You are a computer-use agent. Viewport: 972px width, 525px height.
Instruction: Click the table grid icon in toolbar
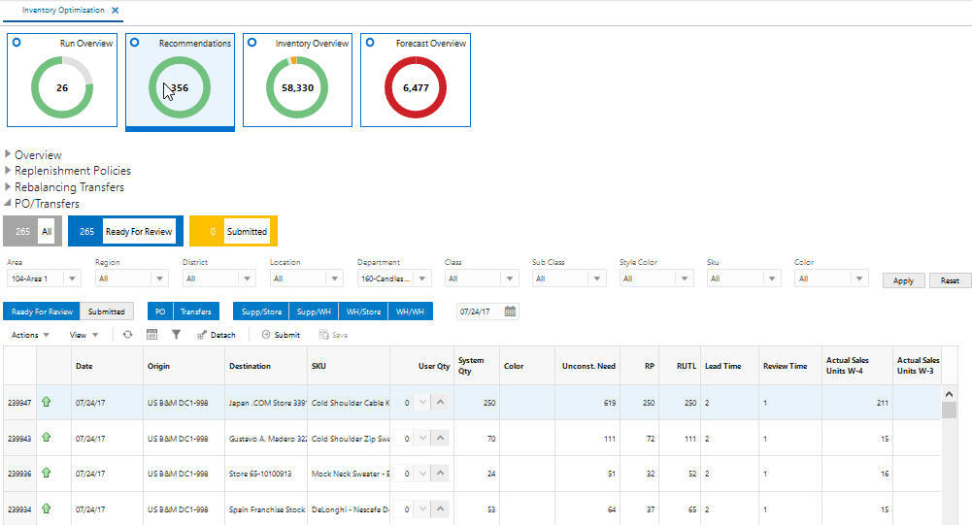click(x=151, y=335)
